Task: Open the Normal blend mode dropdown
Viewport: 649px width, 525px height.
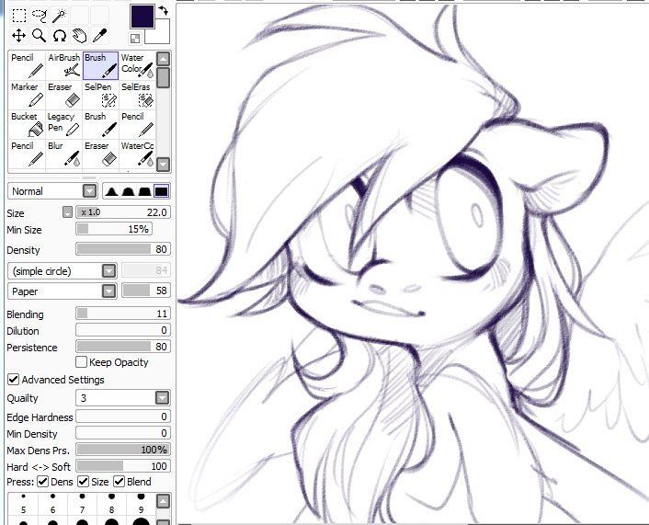Action: 52,191
